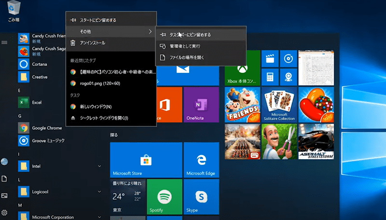This screenshot has width=386, height=220.
Task: Expand the Intel folder chevron
Action: [99, 166]
